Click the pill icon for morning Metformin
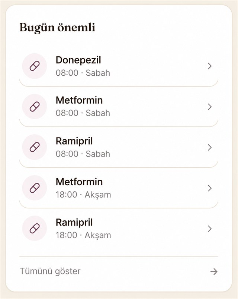 [x=35, y=106]
